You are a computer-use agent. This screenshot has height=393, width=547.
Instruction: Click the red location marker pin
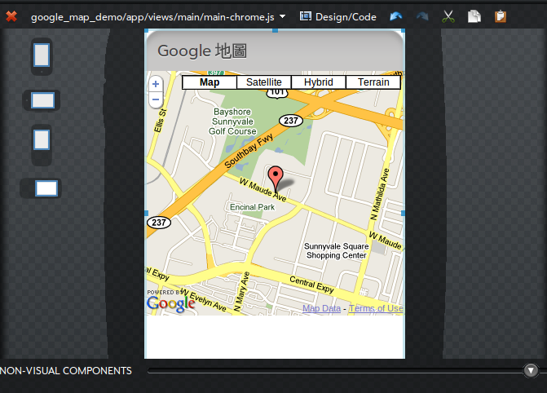pos(276,178)
